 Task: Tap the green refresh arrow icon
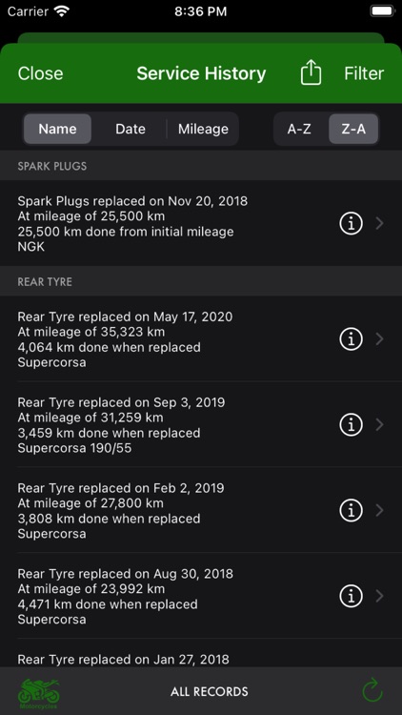(372, 691)
